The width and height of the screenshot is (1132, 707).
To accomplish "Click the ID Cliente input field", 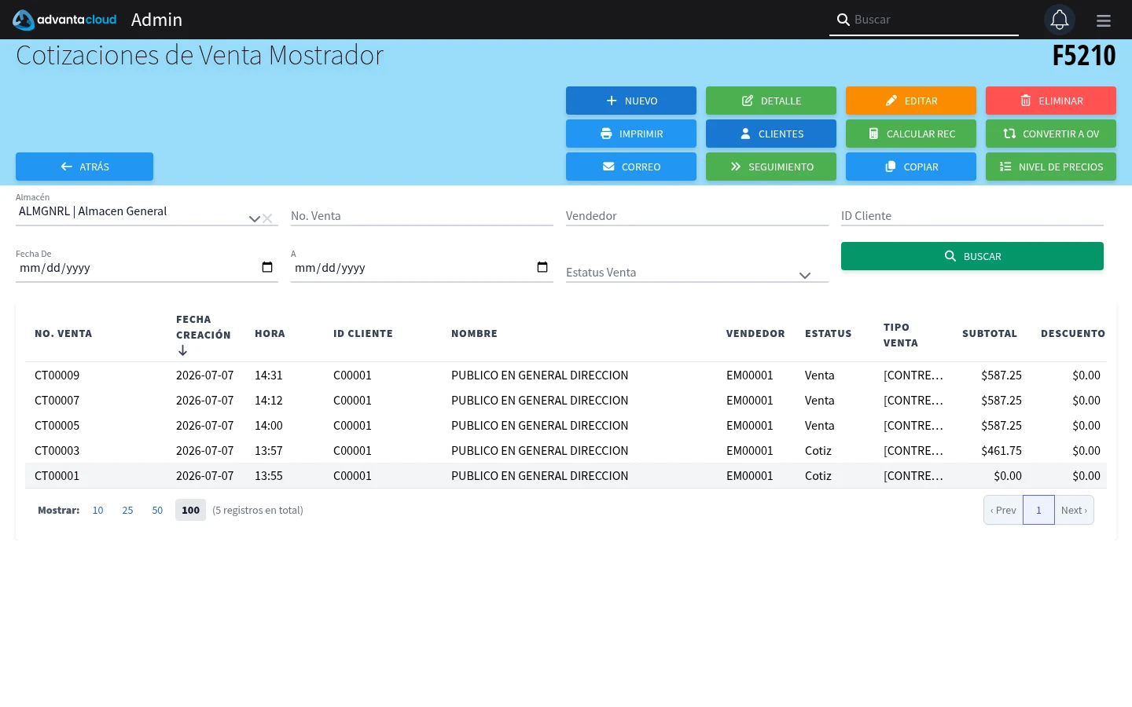I will coord(972,216).
